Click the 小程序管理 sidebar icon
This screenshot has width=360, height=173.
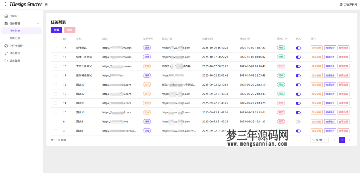click(6, 46)
